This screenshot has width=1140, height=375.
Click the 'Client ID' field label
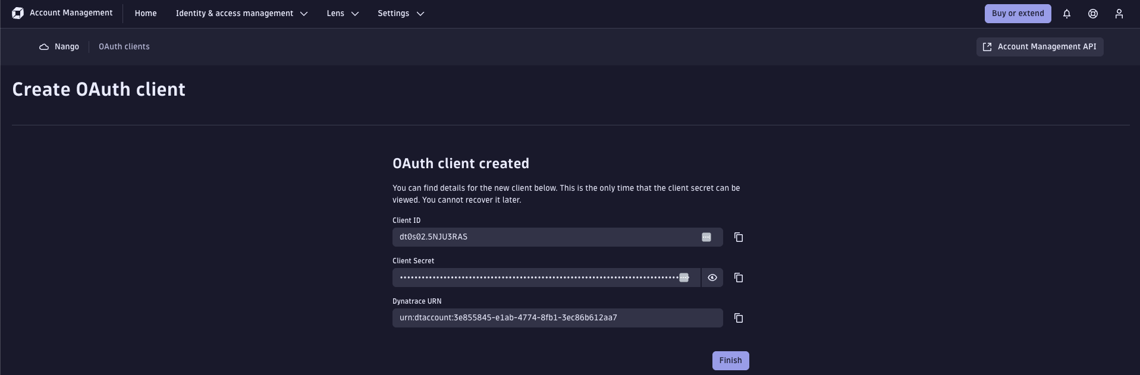click(406, 220)
